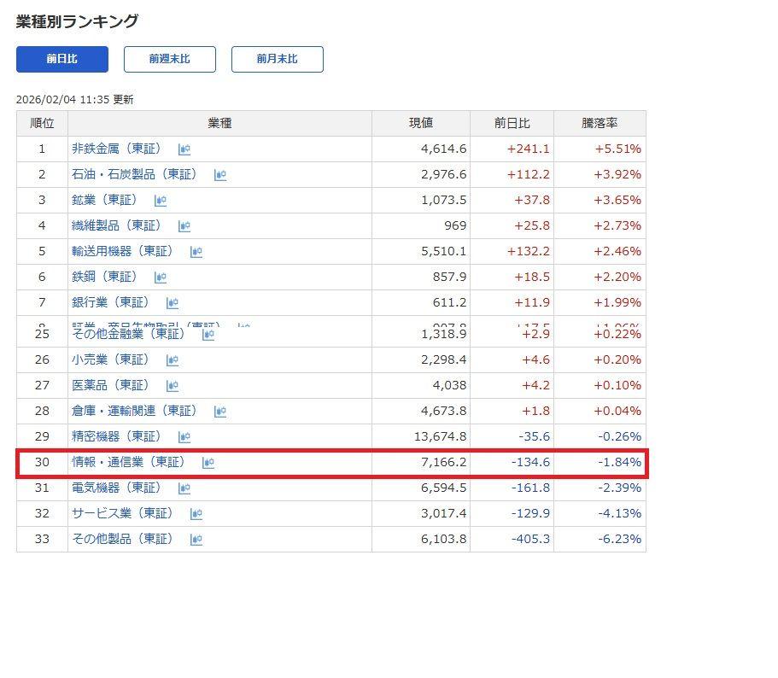Click chart icon next to 鉱業（東証）
This screenshot has width=778, height=678.
161,201
